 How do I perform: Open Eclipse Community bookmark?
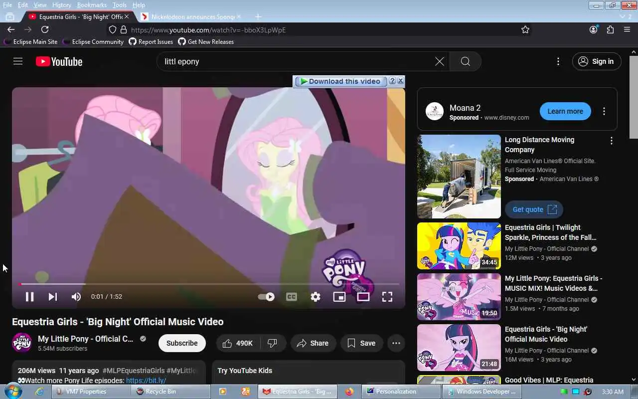coord(93,42)
